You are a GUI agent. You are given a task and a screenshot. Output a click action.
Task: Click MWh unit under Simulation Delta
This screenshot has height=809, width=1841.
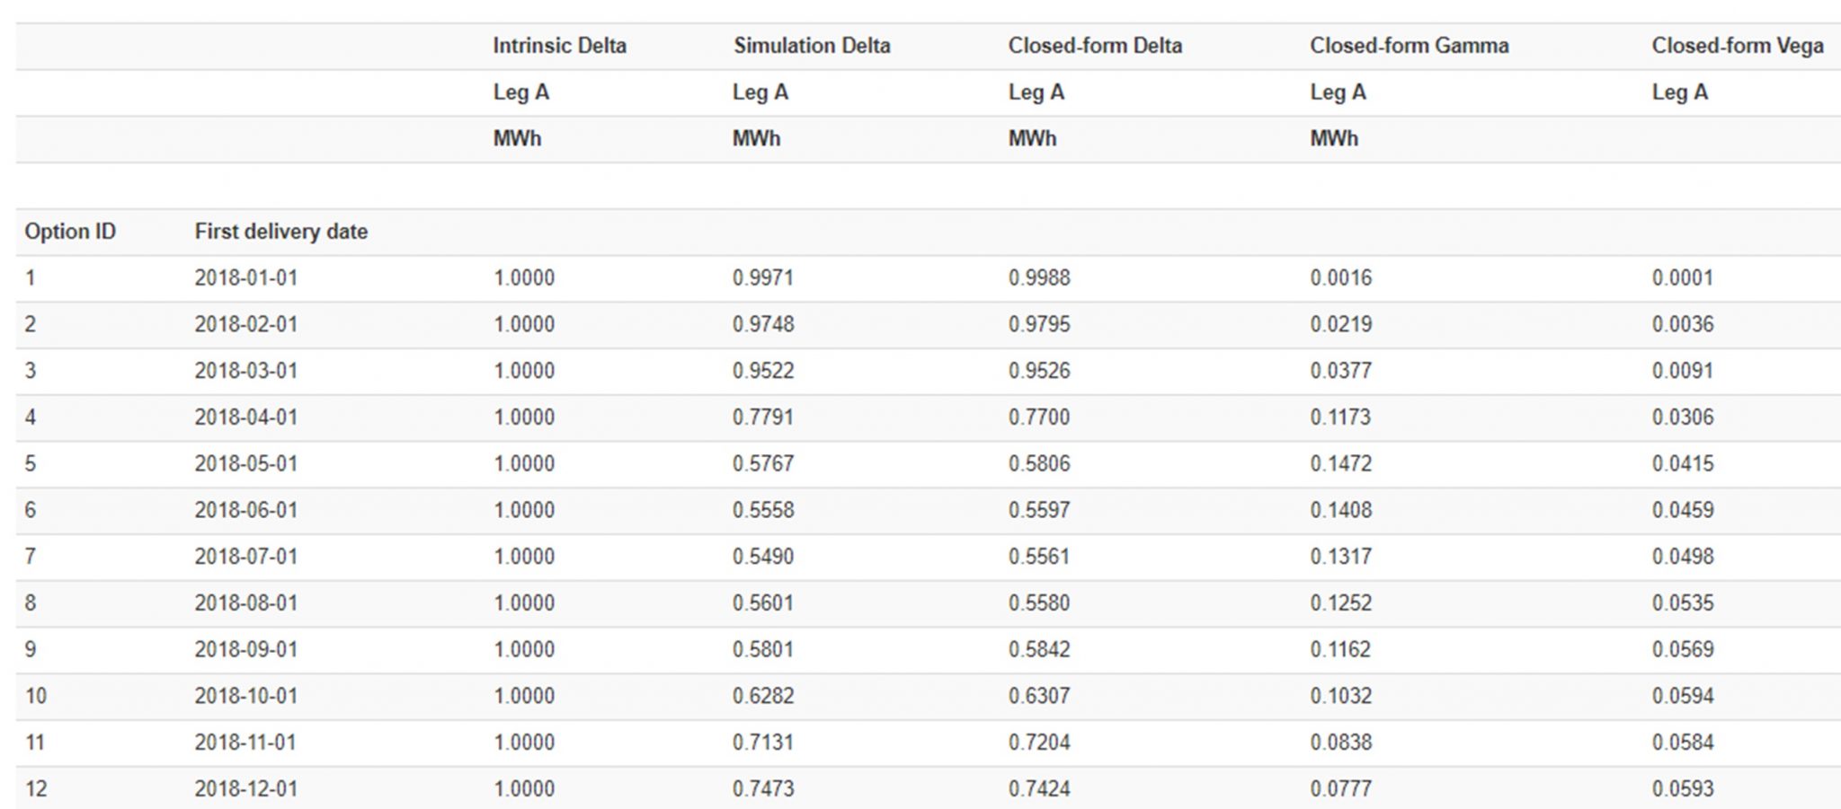(x=756, y=139)
